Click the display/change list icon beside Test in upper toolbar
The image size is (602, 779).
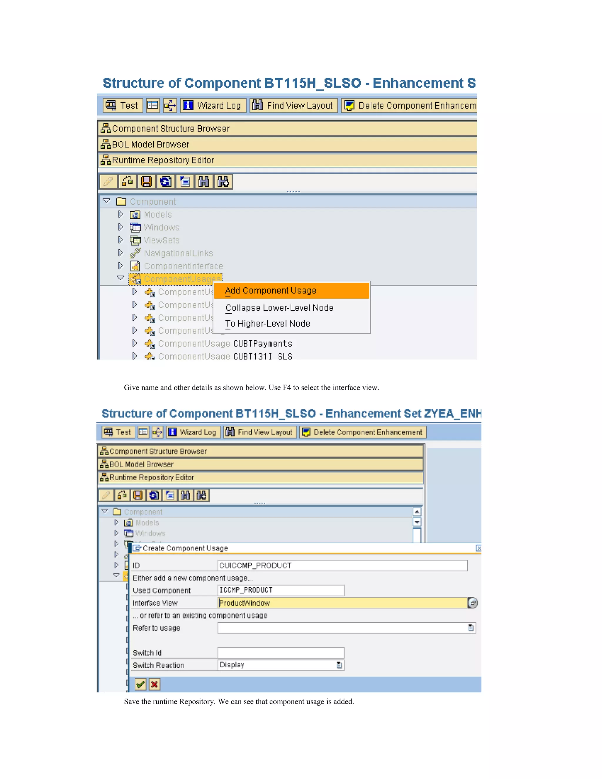click(x=153, y=106)
